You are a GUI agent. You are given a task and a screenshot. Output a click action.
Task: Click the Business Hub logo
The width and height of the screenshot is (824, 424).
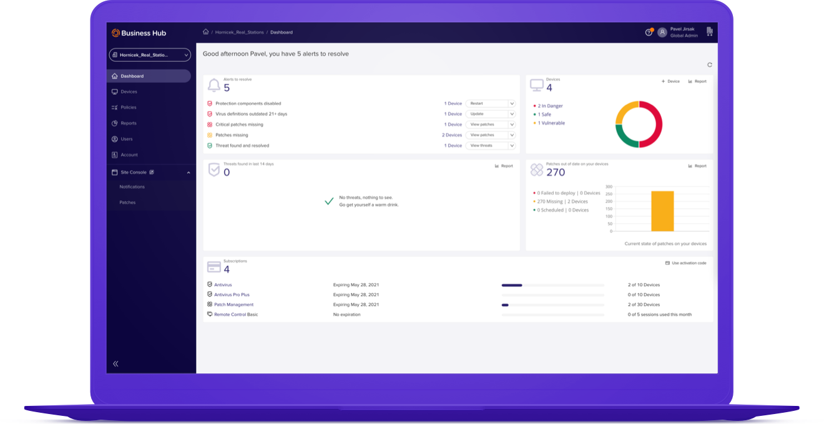pyautogui.click(x=139, y=33)
